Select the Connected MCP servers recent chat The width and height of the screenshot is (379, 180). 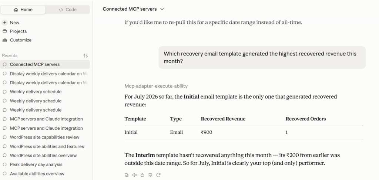coord(45,64)
